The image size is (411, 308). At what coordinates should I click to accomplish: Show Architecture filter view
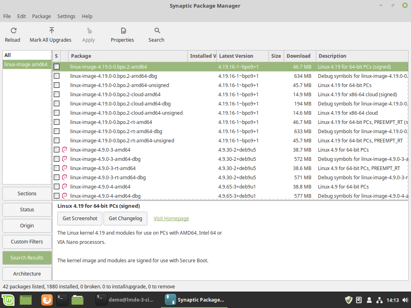(x=27, y=274)
